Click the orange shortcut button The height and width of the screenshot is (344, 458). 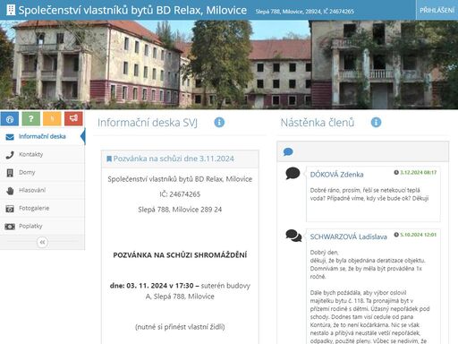pos(52,118)
